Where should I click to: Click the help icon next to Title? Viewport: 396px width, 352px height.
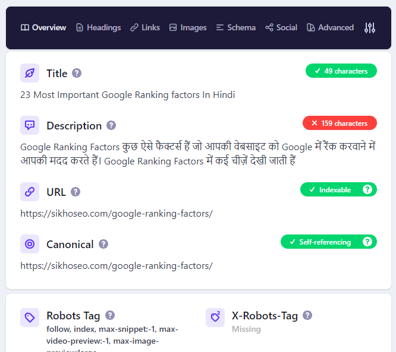point(77,73)
